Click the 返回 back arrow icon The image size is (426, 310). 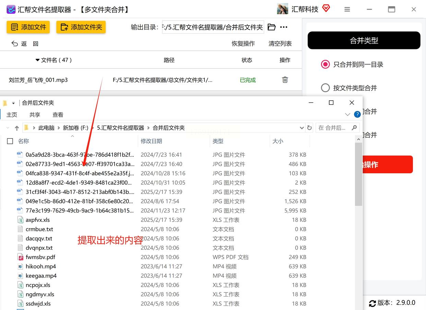point(15,44)
